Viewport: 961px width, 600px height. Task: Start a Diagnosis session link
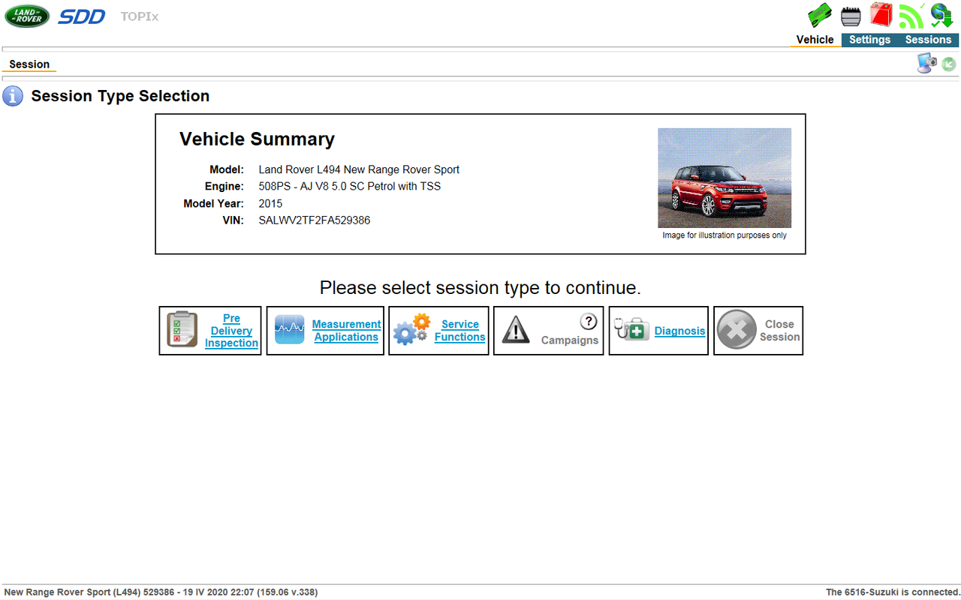pos(679,331)
